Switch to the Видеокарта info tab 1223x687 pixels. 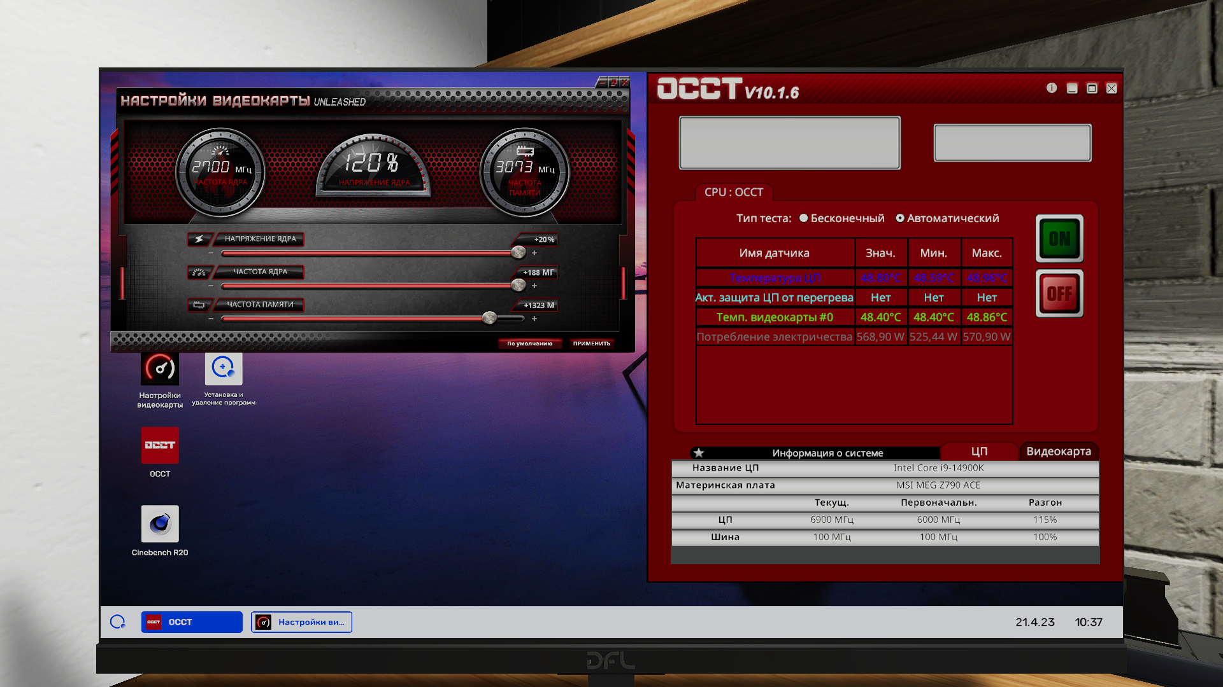pos(1059,451)
